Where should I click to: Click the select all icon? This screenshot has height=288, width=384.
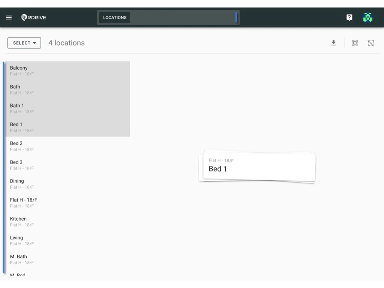[355, 43]
